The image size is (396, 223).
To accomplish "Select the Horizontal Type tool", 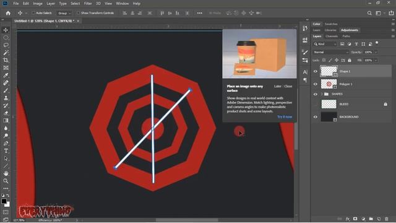I will coord(6,151).
